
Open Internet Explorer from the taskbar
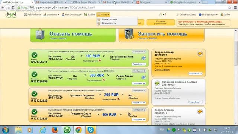pyautogui.click(x=43, y=130)
